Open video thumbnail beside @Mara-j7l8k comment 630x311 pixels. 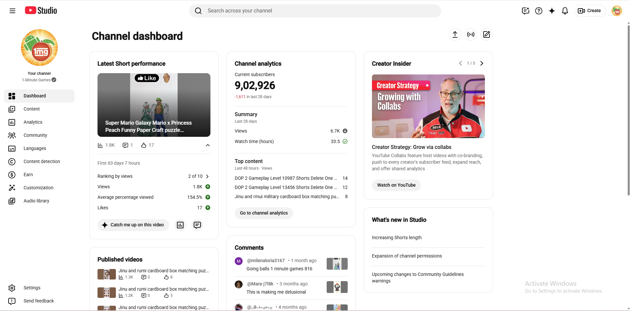pos(337,287)
